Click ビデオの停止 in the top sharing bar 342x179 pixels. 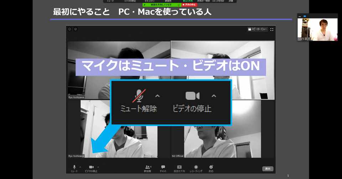point(130,1)
